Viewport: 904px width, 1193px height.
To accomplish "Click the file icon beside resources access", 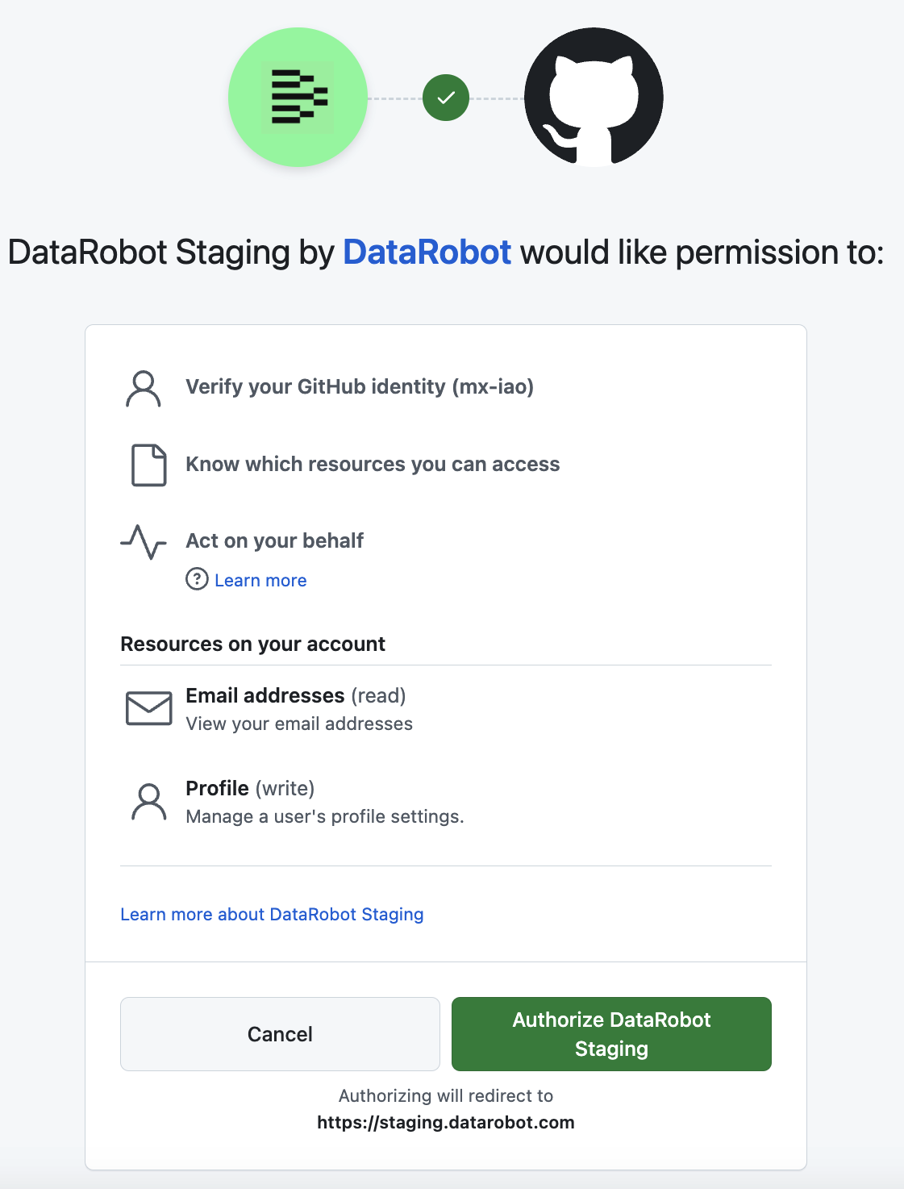I will point(148,465).
